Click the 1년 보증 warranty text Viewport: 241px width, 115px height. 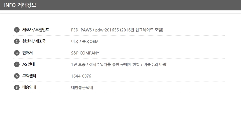point(119,65)
